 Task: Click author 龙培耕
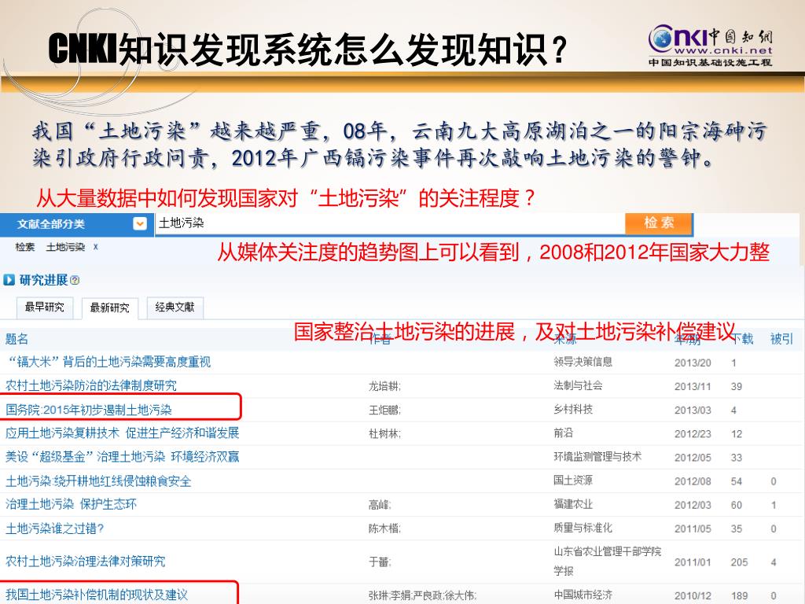(x=384, y=386)
